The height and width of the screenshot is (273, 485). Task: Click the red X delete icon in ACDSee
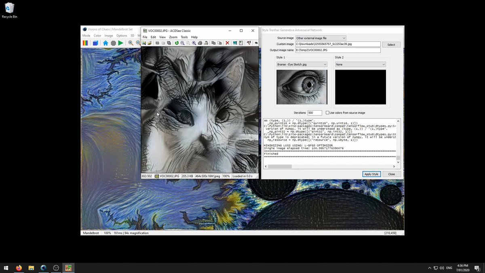tap(228, 43)
